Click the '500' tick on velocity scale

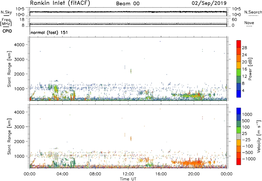[x=246, y=121]
